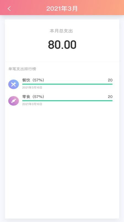This screenshot has width=124, height=222.
Task: Click the 80.00 total amount
Action: pos(62,45)
